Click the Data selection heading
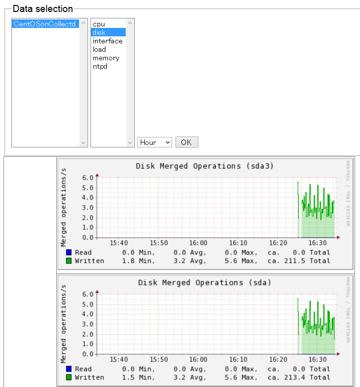The width and height of the screenshot is (360, 387). tap(43, 9)
